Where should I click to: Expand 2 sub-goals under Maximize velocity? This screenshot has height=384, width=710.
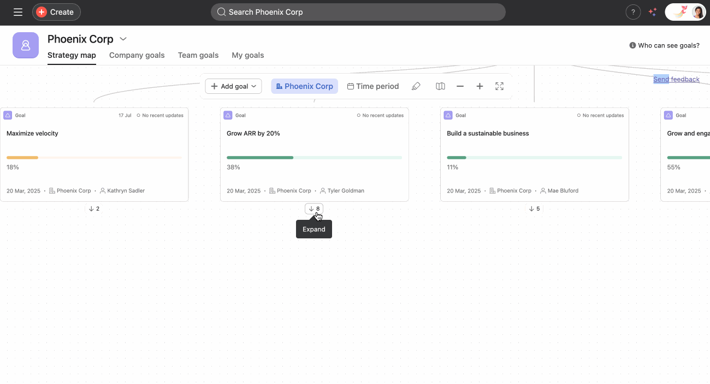(x=94, y=208)
